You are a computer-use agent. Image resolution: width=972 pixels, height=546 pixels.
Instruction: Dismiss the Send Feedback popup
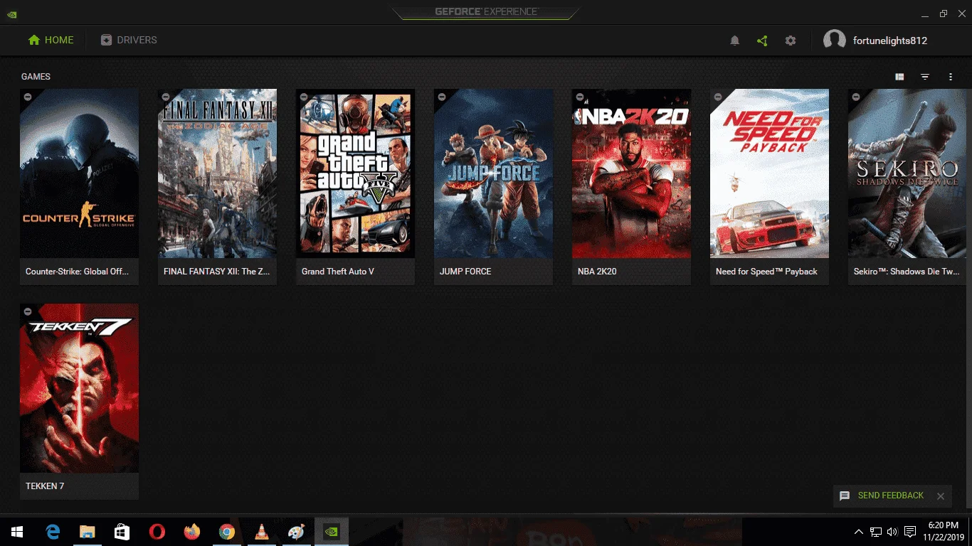[941, 496]
